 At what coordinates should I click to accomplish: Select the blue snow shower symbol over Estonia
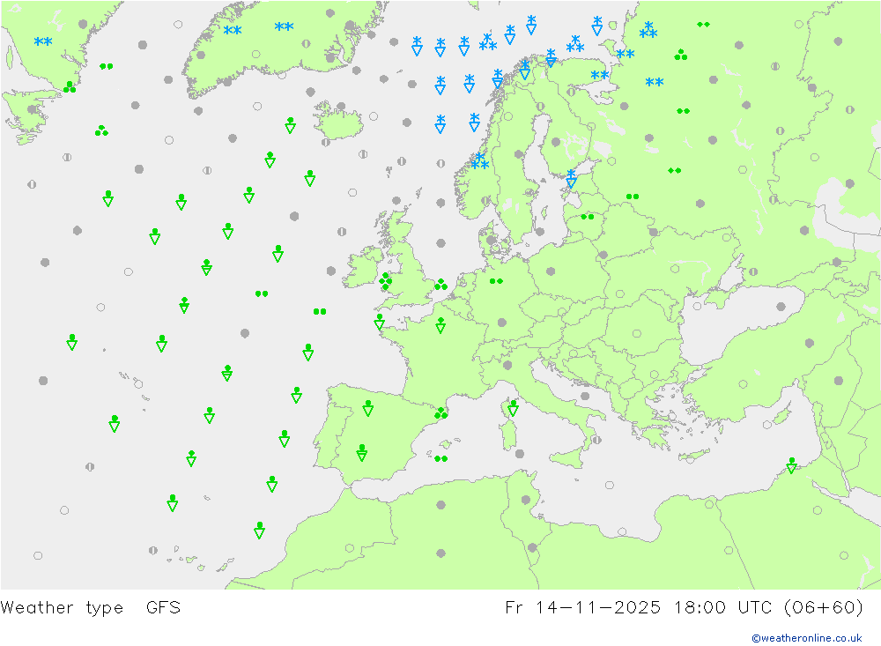point(572,179)
